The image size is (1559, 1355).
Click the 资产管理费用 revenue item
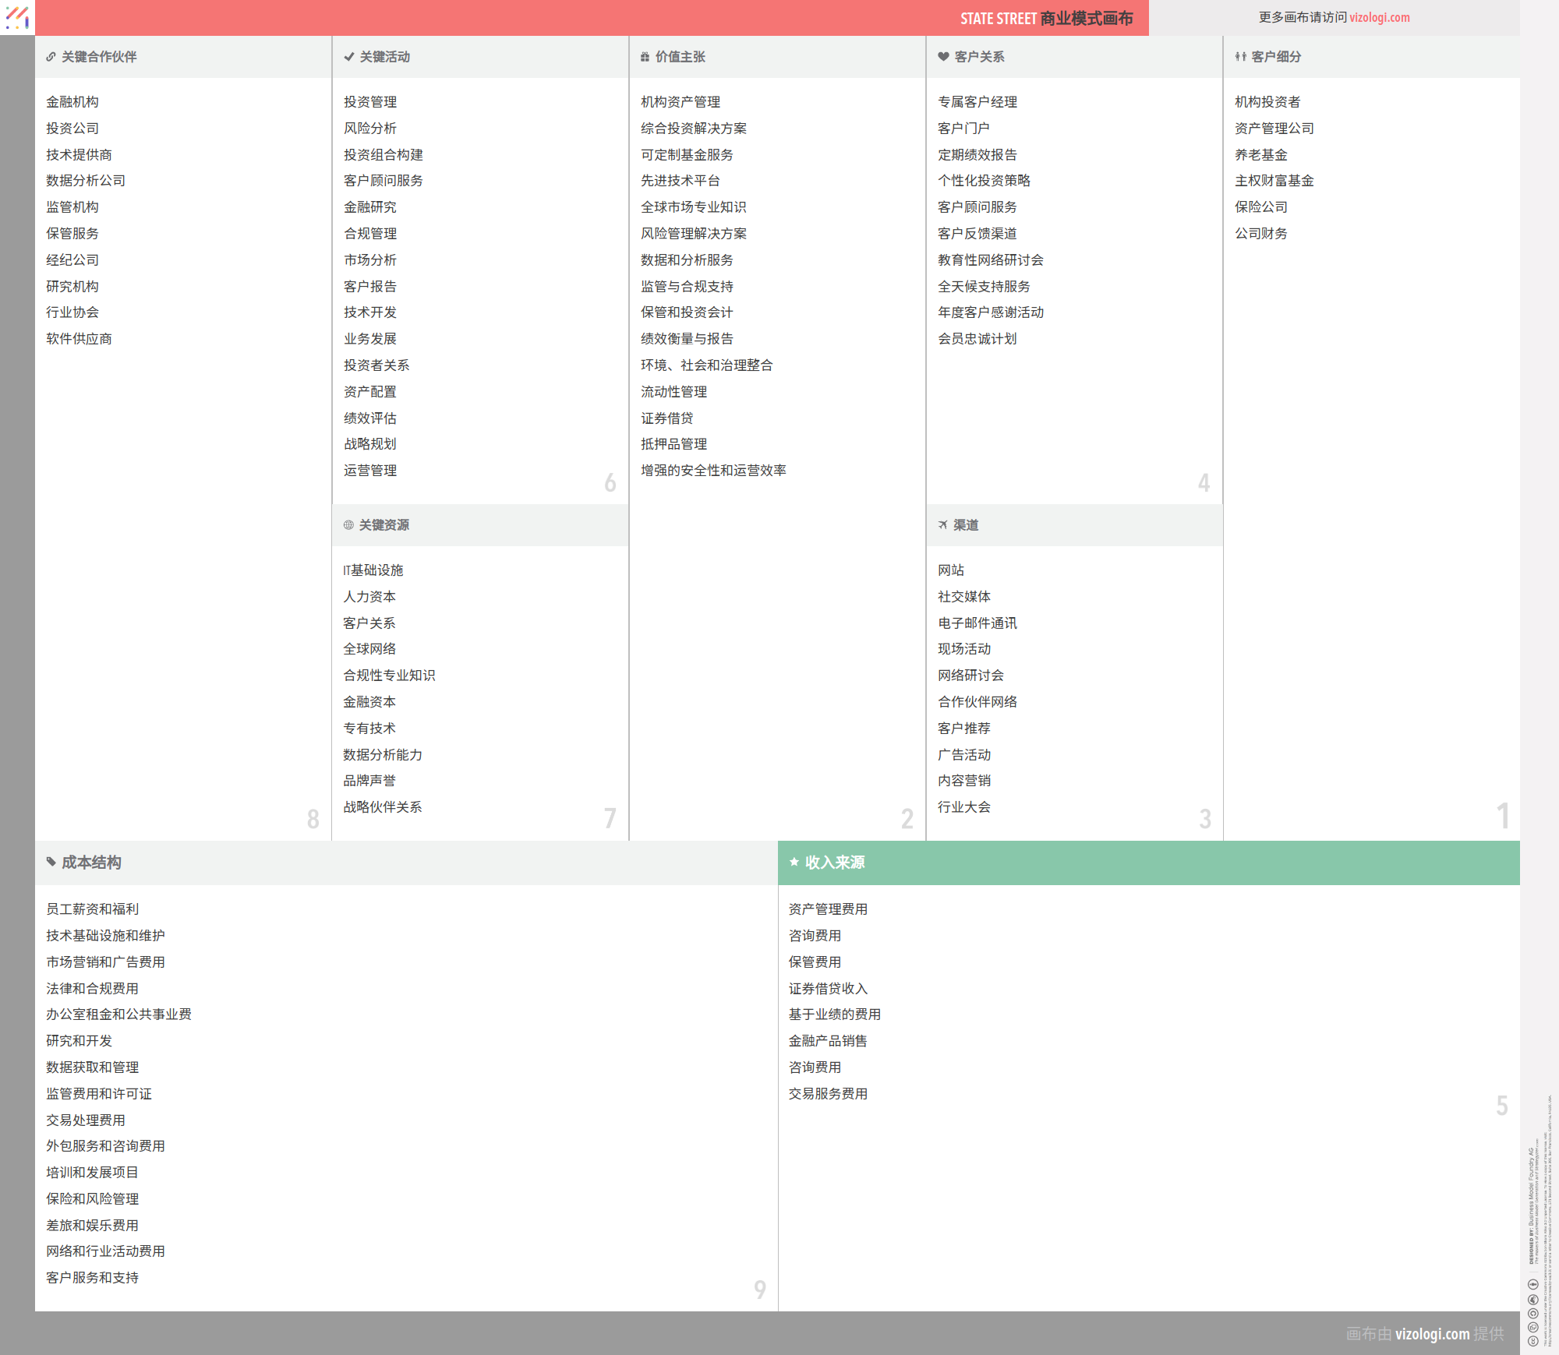coord(827,909)
